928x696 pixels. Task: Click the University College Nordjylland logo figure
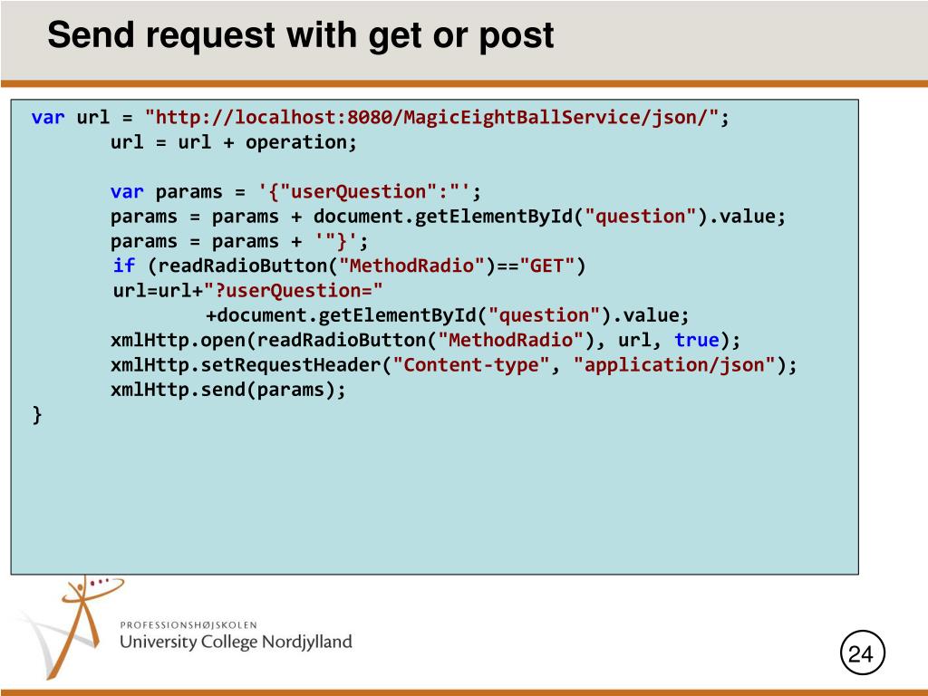[68, 627]
